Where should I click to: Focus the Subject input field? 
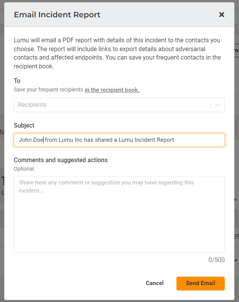coord(192,140)
